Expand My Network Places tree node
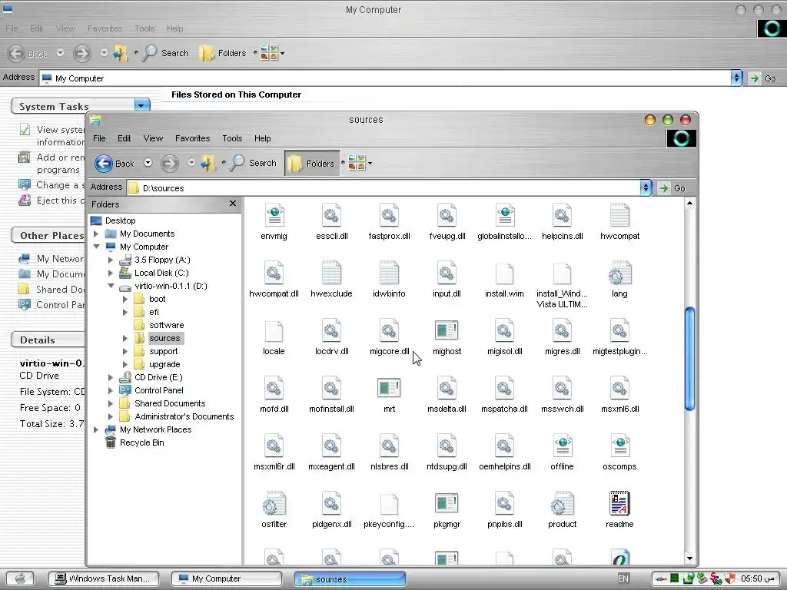This screenshot has height=590, width=787. (96, 429)
